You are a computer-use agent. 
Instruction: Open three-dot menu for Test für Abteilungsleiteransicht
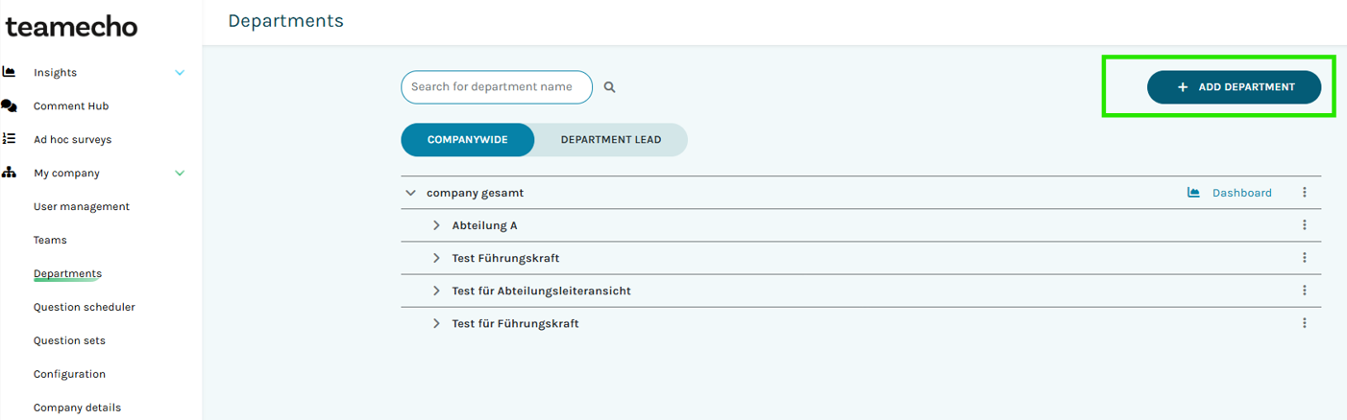tap(1305, 291)
